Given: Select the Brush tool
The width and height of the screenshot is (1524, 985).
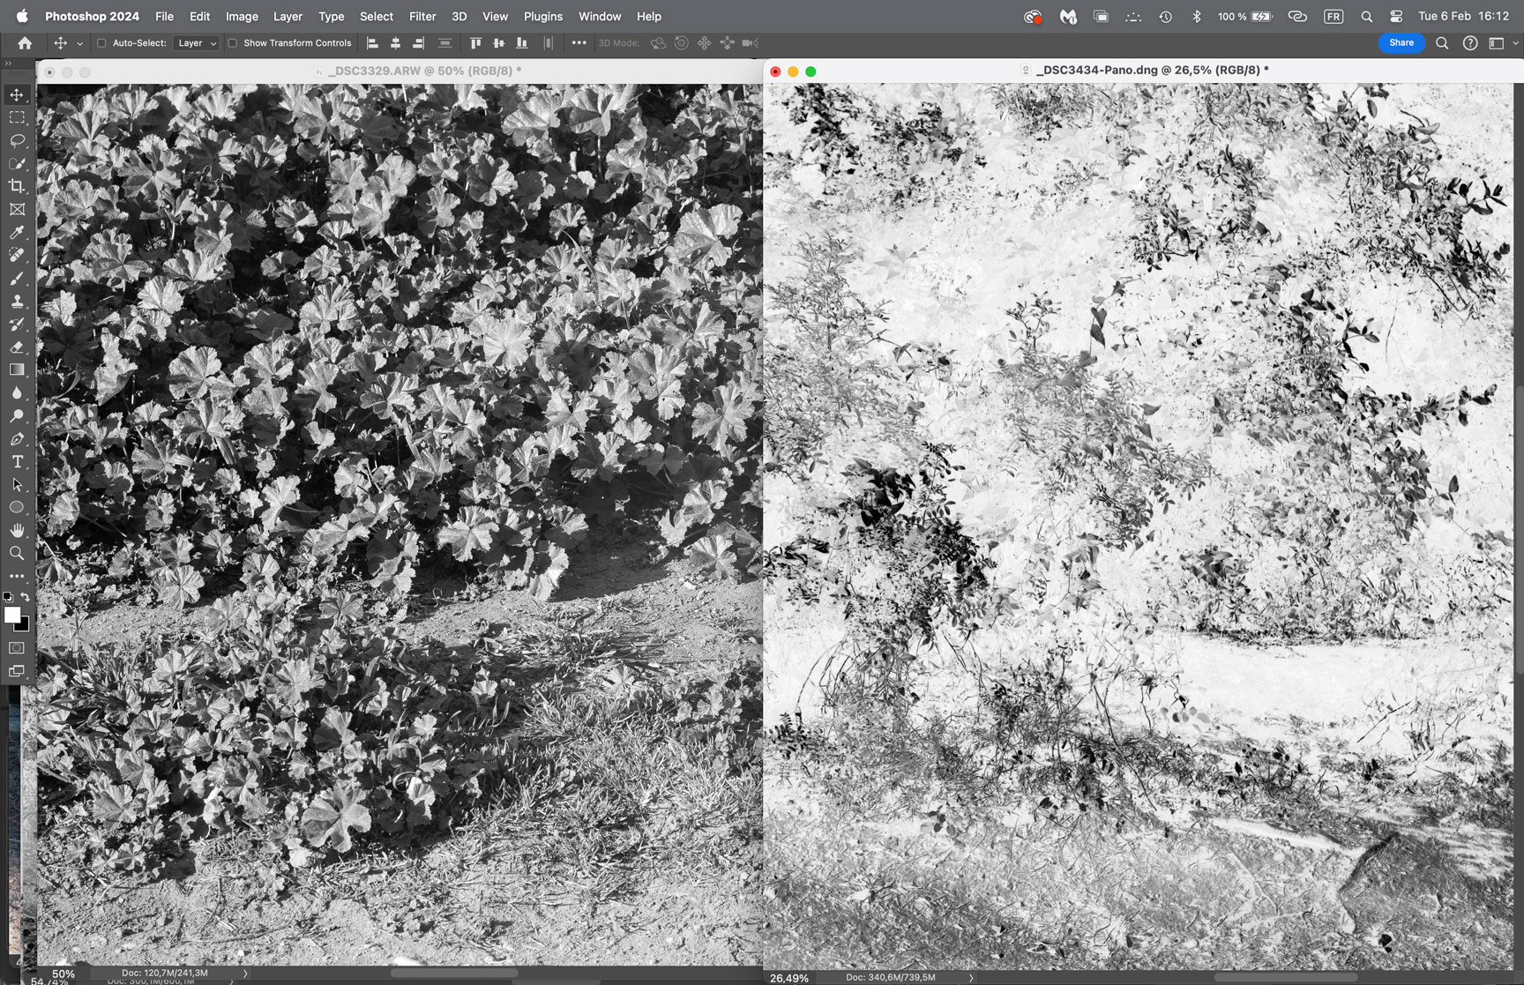Looking at the screenshot, I should point(17,278).
